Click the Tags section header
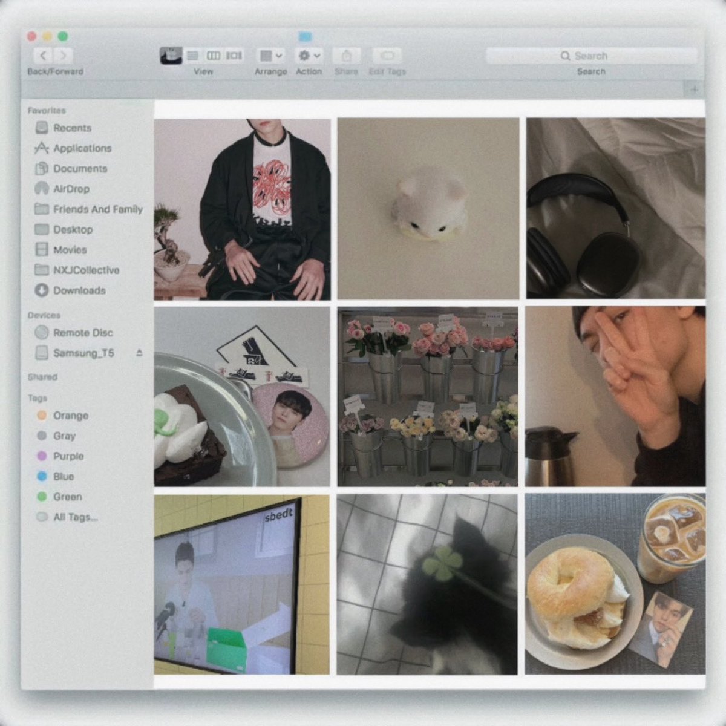 pos(38,398)
